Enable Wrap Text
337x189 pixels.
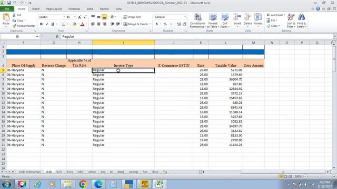(132, 17)
